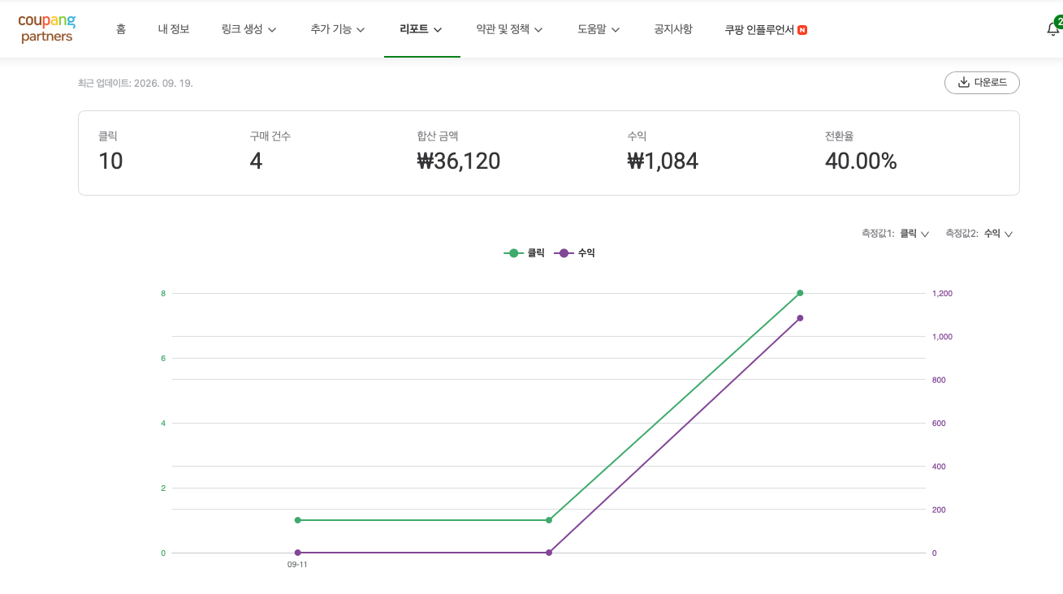Screen dimensions: 1063x594
Task: Open the 공지사항 page
Action: pyautogui.click(x=673, y=29)
